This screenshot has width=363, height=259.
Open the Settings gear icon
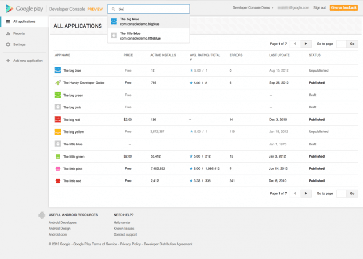(8, 44)
